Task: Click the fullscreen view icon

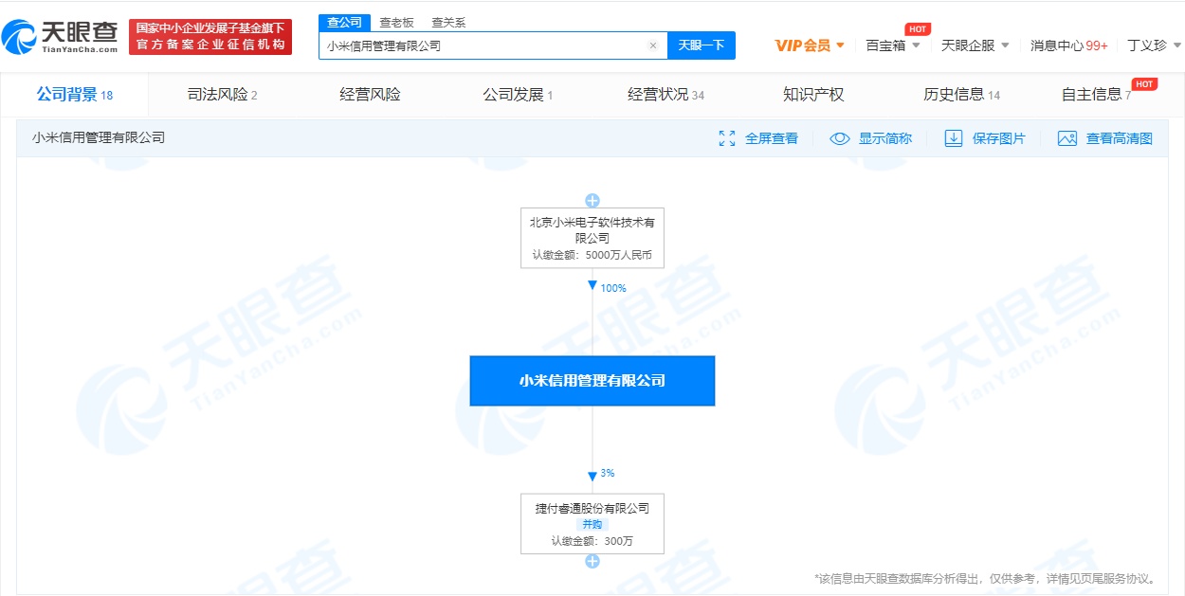Action: click(x=727, y=138)
